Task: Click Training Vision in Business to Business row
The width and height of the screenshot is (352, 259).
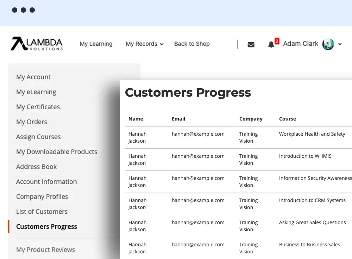Action: [249, 248]
